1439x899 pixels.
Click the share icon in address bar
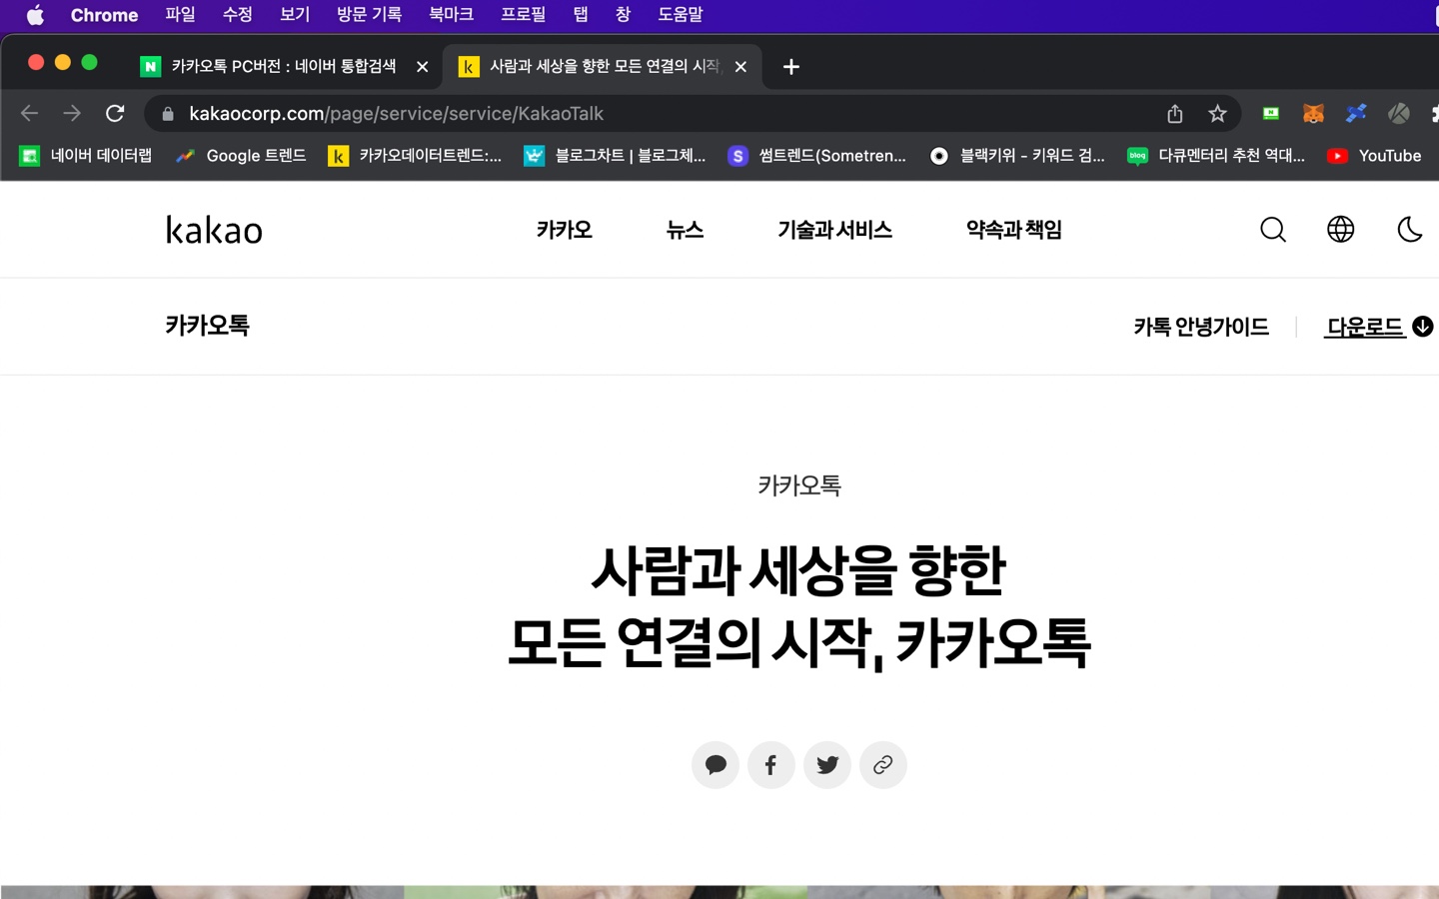coord(1175,114)
